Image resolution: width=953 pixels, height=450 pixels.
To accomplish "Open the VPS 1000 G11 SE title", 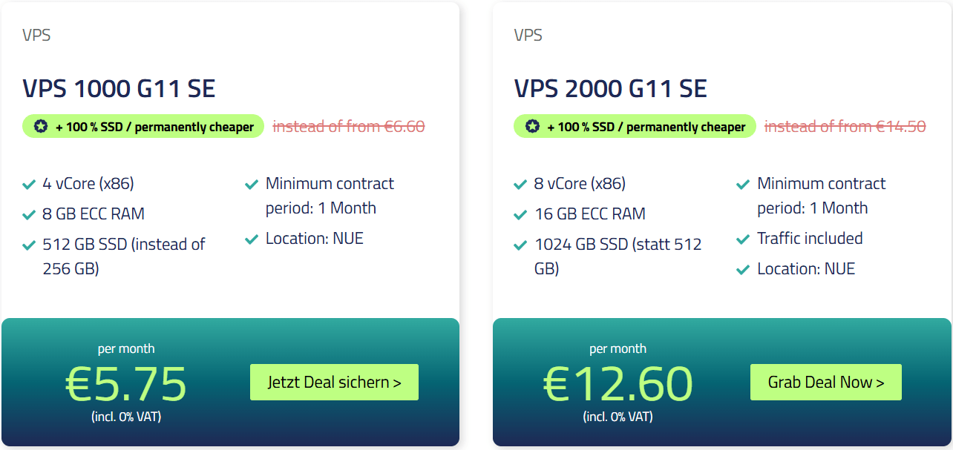I will (119, 89).
